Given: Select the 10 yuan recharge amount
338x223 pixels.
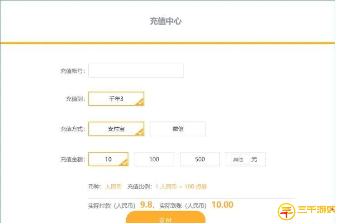Looking at the screenshot, I should pos(108,159).
